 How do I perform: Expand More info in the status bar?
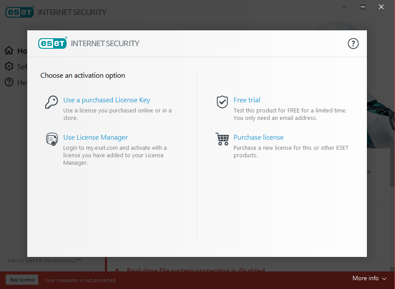pos(369,278)
